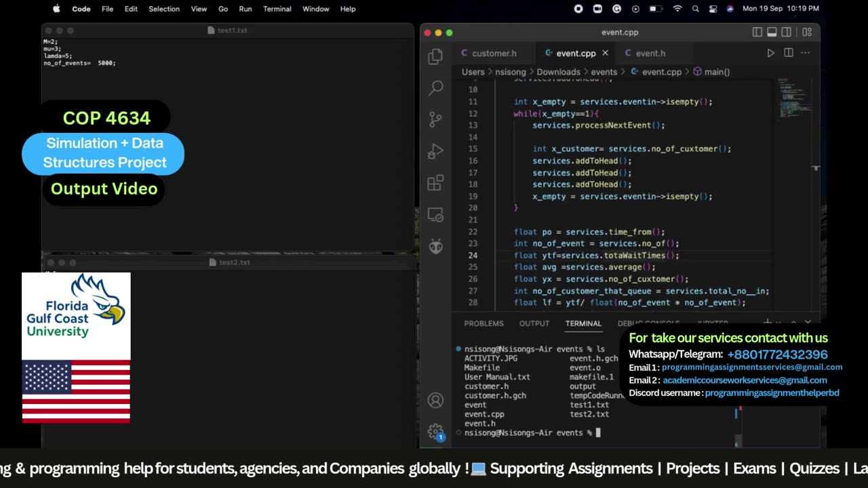Click the screen recording stop icon in menu bar

pyautogui.click(x=578, y=9)
